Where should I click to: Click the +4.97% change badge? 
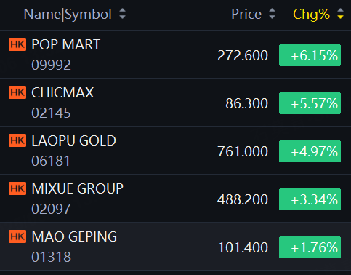310,151
